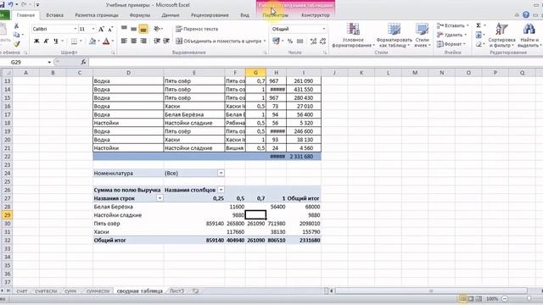Decrease cell indent
The image size is (543, 305).
point(157,42)
